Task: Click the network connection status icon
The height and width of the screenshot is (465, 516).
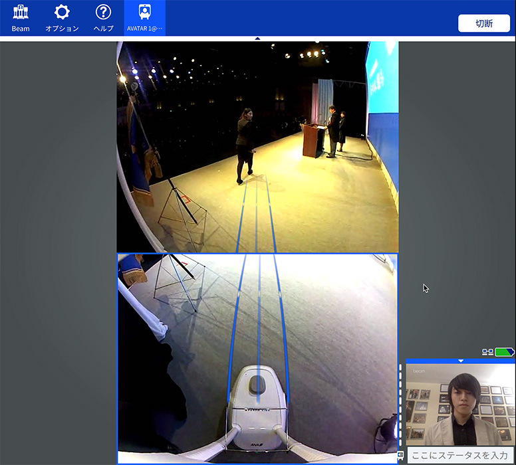Action: (487, 351)
